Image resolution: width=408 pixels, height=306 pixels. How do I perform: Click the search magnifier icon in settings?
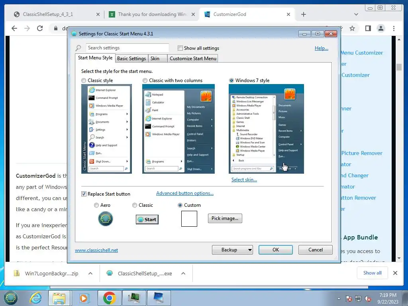point(78,48)
